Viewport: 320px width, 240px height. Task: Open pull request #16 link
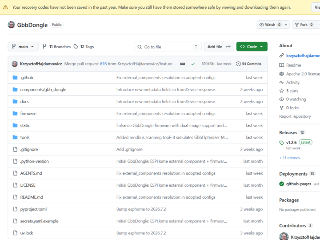click(x=103, y=64)
